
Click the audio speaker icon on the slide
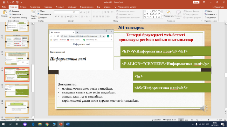pos(203,108)
